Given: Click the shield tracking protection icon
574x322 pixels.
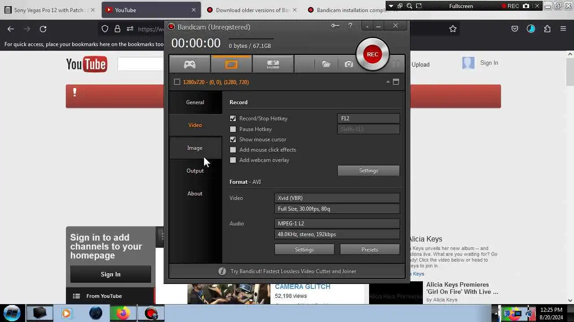Looking at the screenshot, I should click(x=105, y=29).
